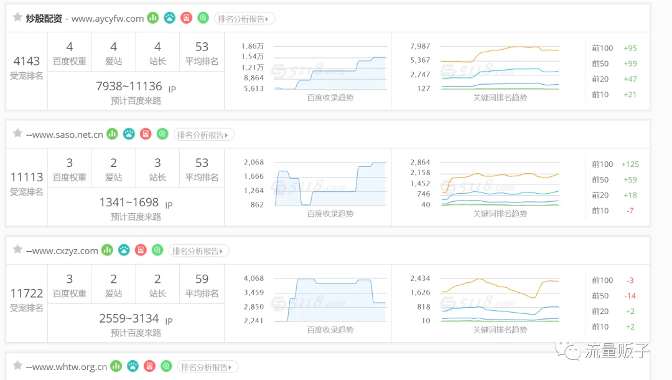Open 排名分析报告 for www.cxzyz.com

click(x=198, y=251)
